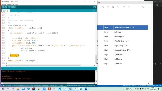This screenshot has width=162, height=91.
Task: Click Dart DevTools in VS Code status bar
Action: pos(127,86)
